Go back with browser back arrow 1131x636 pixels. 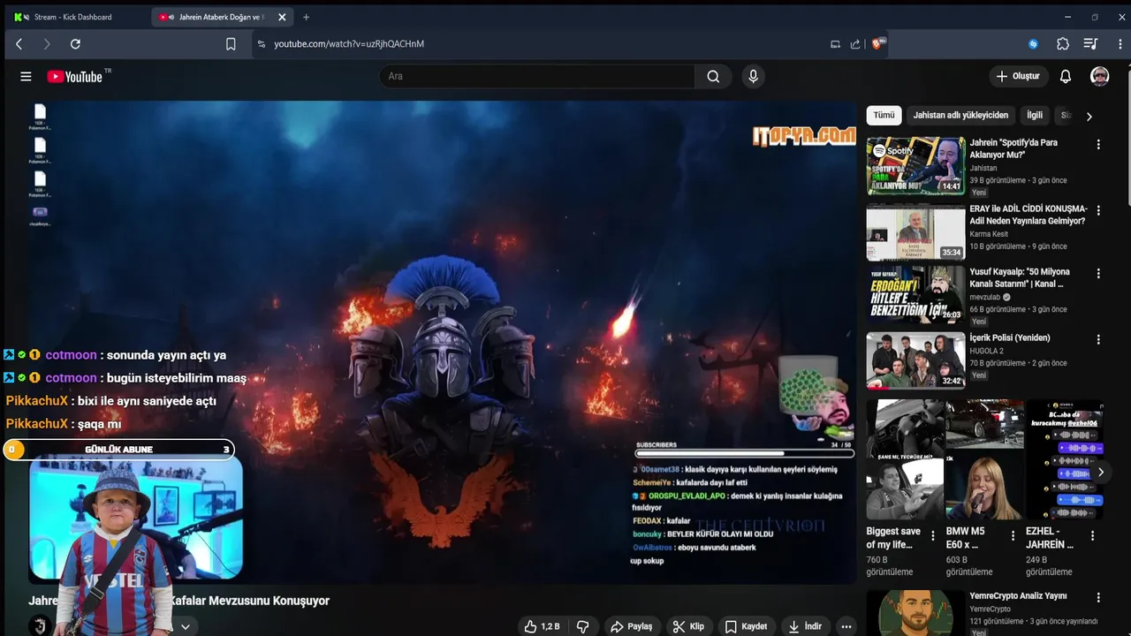[19, 43]
